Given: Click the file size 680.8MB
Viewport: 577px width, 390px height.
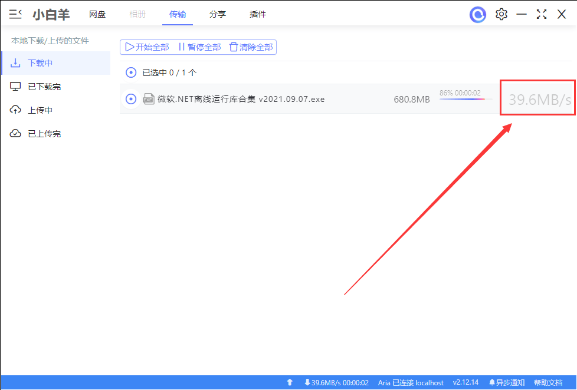Looking at the screenshot, I should tap(412, 99).
